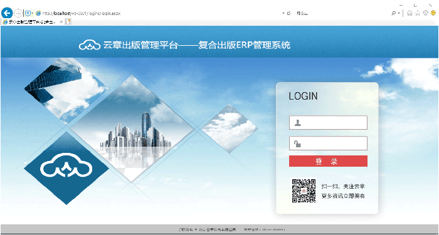The width and height of the screenshot is (439, 235).
Task: Open the Tools gear icon
Action: tap(426, 13)
